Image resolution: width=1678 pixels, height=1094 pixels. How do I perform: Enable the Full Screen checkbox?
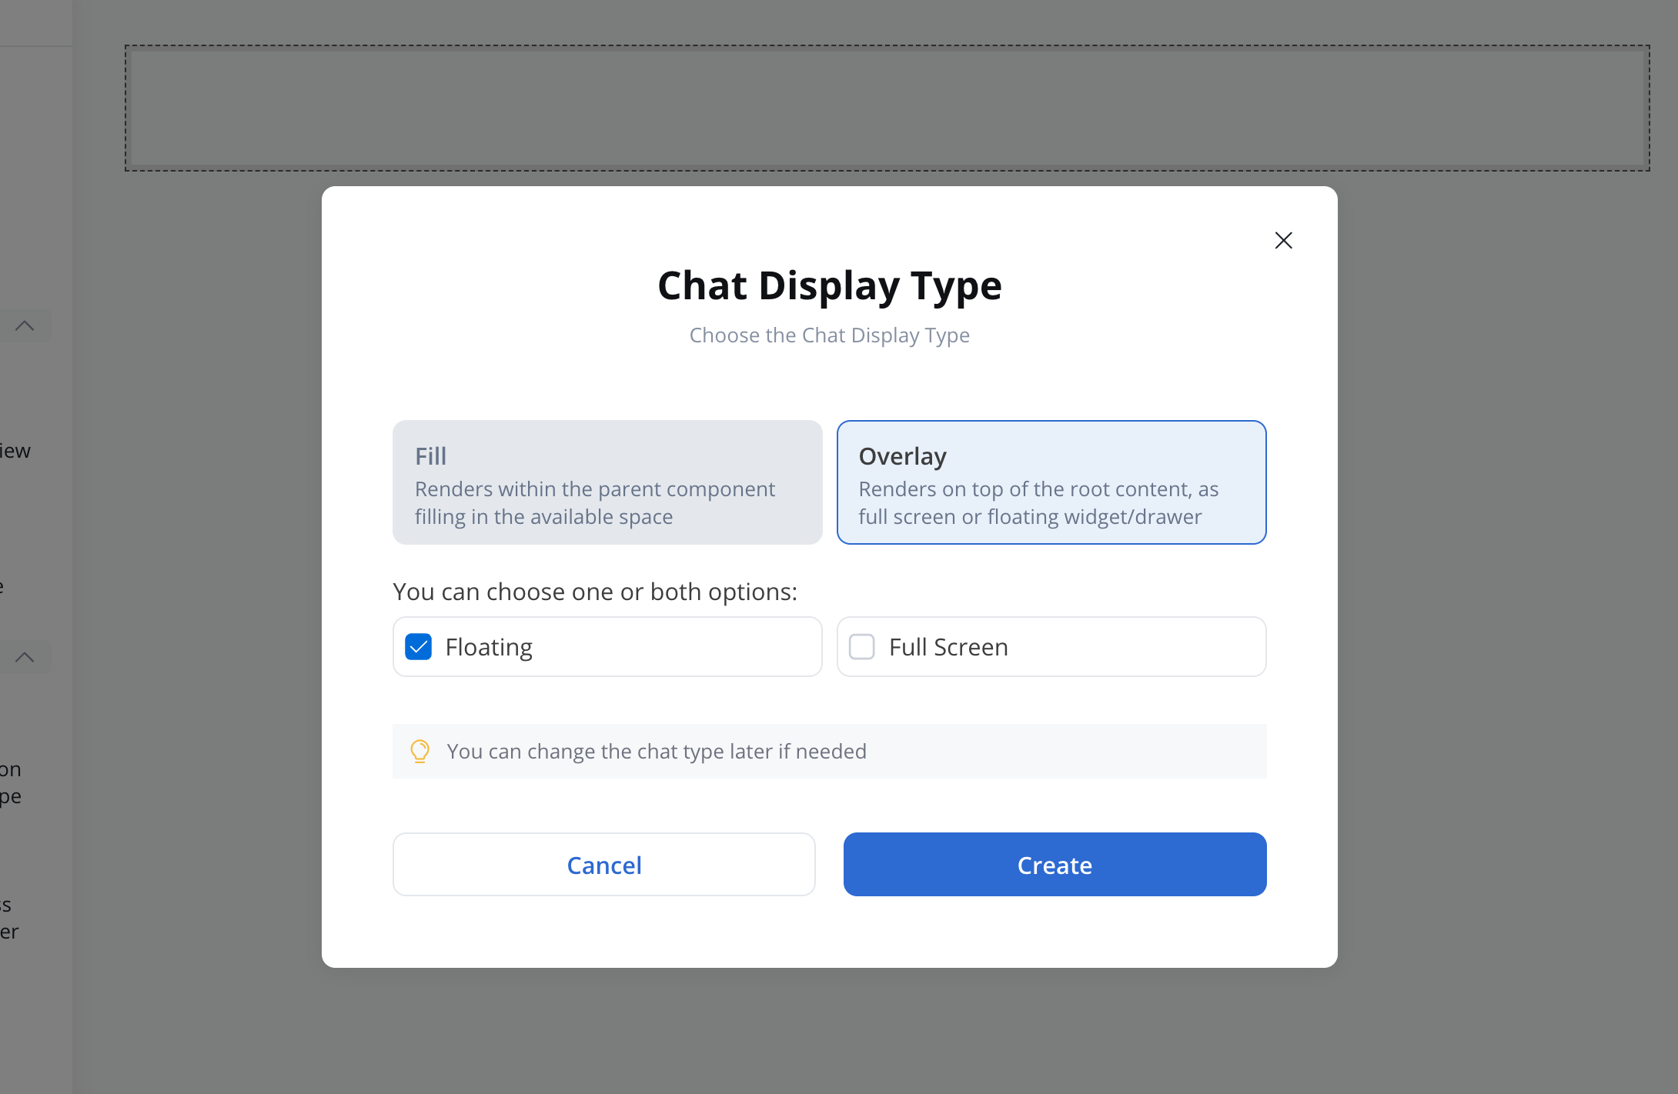click(861, 647)
